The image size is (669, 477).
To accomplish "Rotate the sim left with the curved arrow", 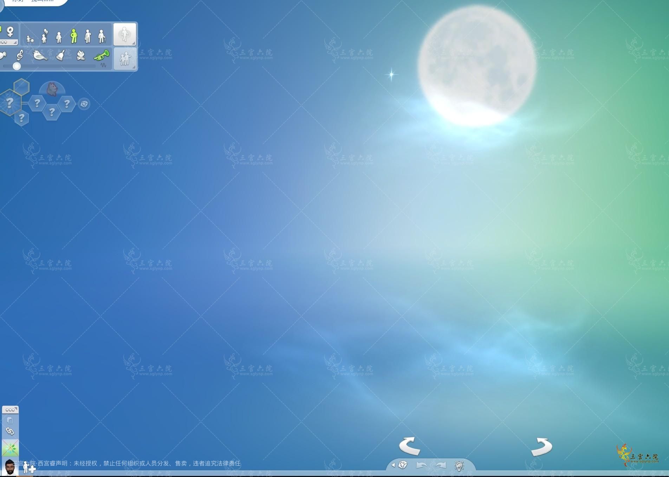I will click(x=410, y=446).
